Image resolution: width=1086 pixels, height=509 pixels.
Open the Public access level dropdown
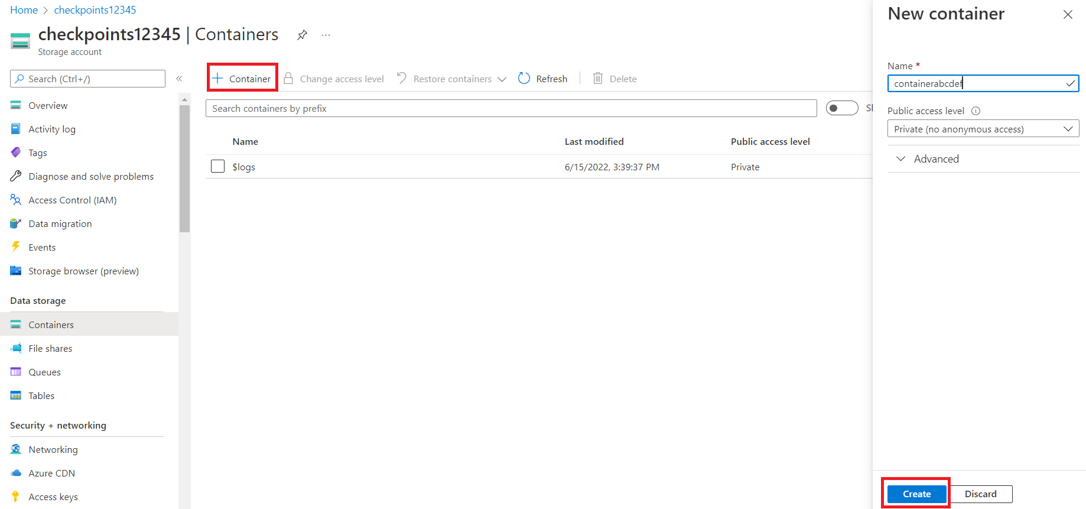pos(983,129)
